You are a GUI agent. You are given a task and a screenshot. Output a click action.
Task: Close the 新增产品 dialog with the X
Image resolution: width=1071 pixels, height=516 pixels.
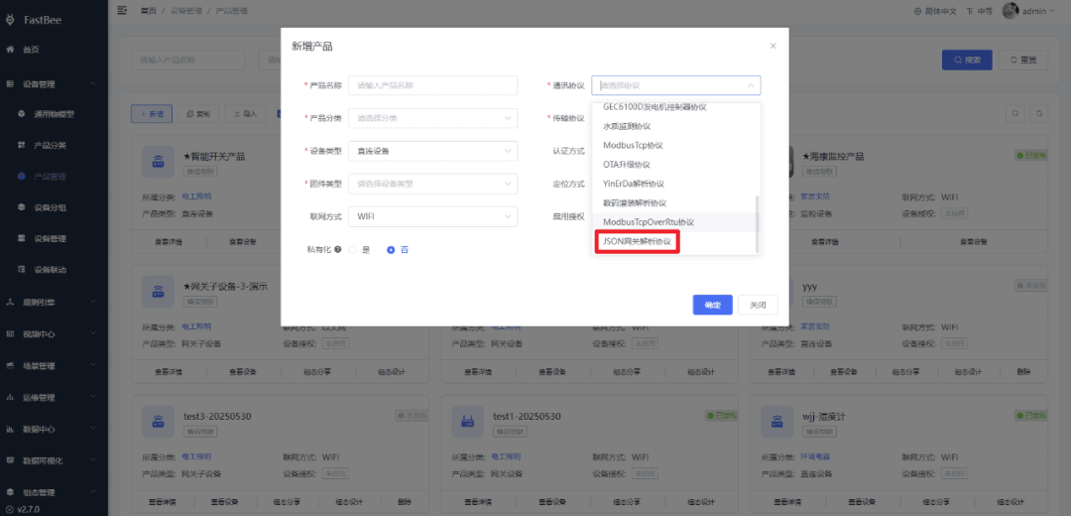tap(773, 46)
